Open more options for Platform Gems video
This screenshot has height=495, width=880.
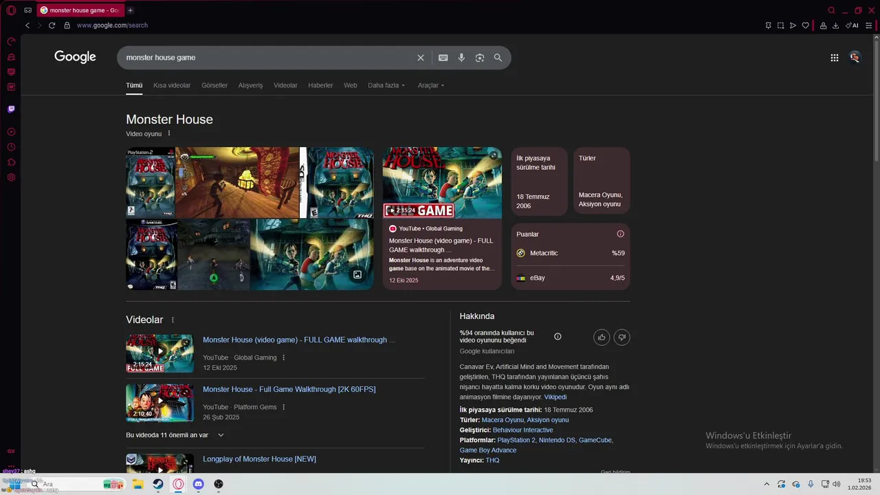(x=283, y=407)
